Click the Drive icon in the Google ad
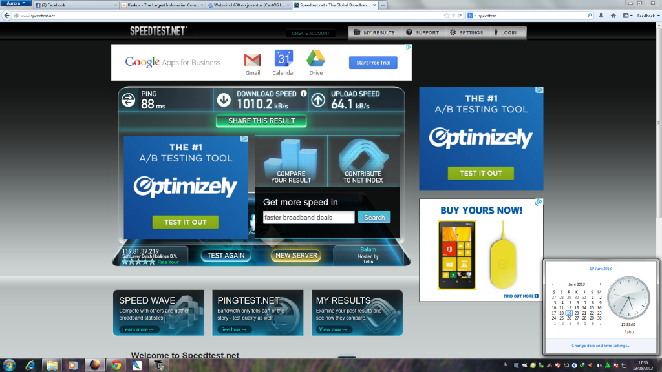This screenshot has height=372, width=662. 315,58
